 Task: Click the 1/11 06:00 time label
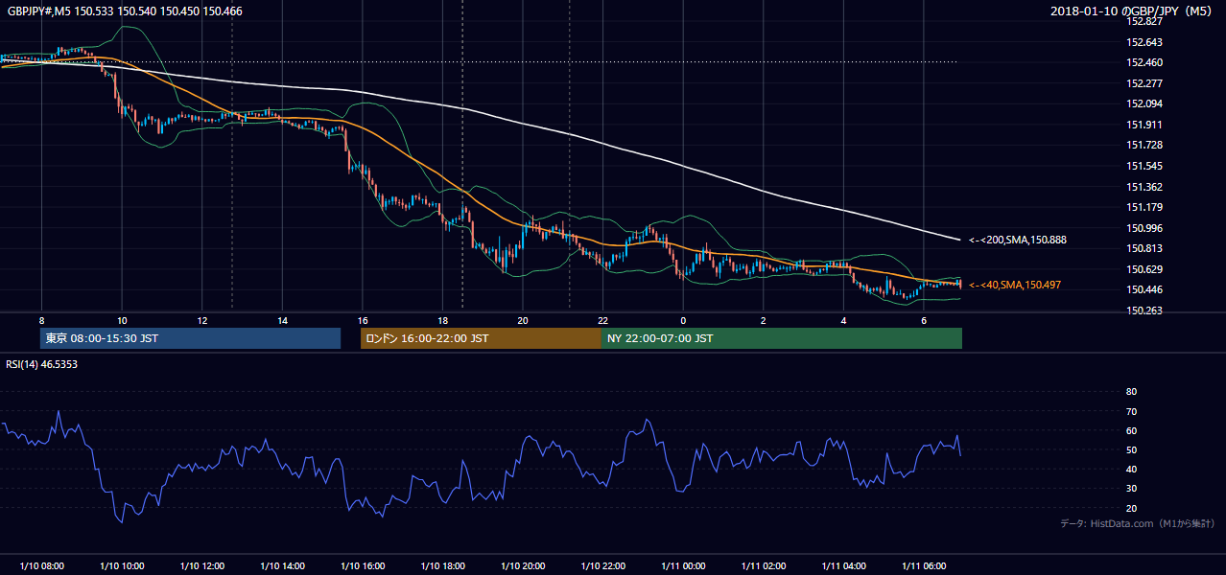[924, 566]
